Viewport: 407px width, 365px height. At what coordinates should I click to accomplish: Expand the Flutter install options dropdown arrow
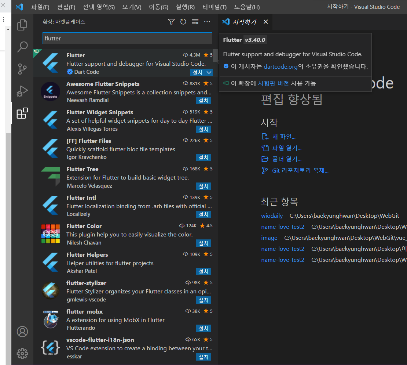click(x=209, y=72)
